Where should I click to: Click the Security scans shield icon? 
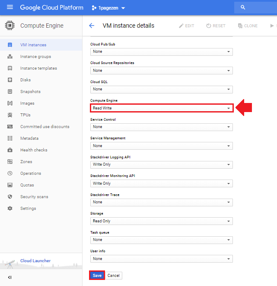[10, 196]
